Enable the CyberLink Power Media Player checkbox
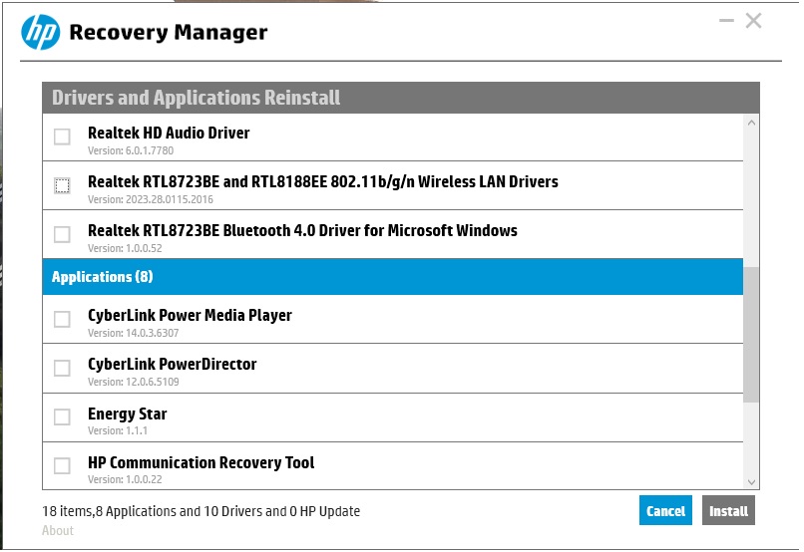This screenshot has height=552, width=804. [x=62, y=319]
